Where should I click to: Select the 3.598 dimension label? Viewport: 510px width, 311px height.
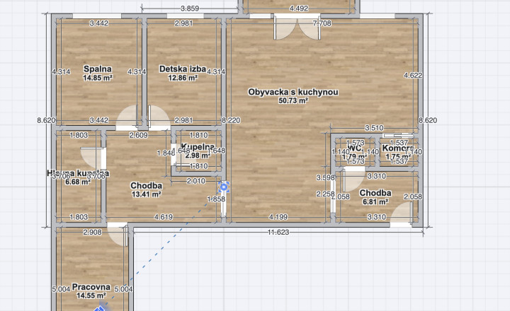pyautogui.click(x=326, y=178)
